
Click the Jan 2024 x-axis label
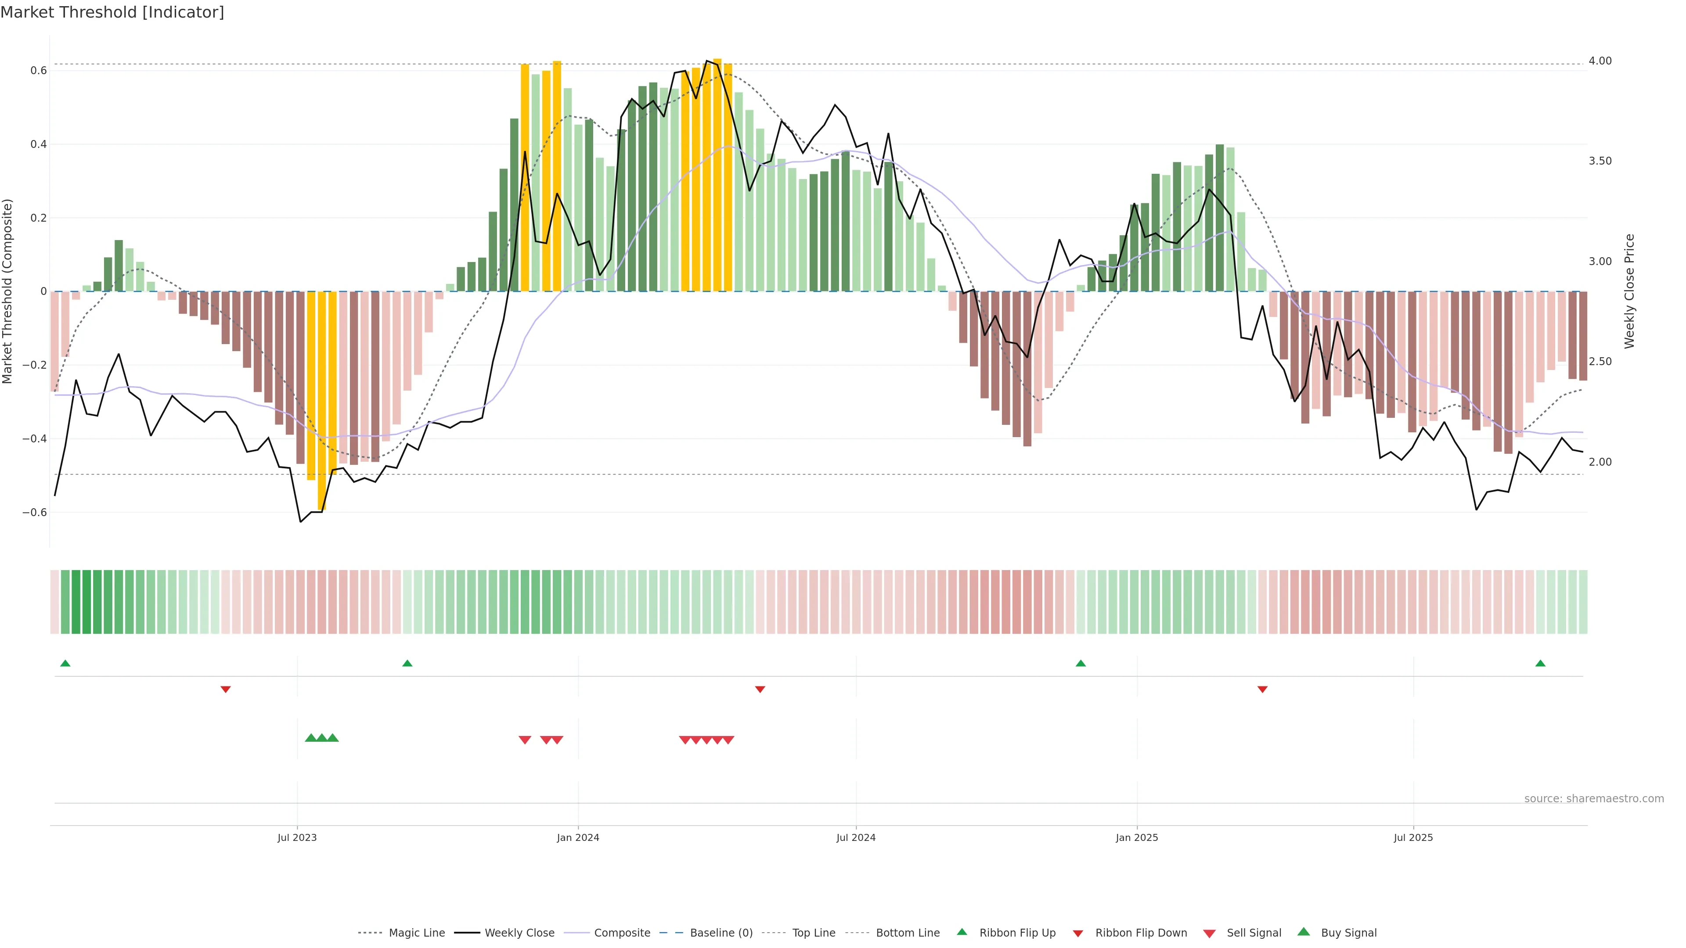[x=578, y=837]
